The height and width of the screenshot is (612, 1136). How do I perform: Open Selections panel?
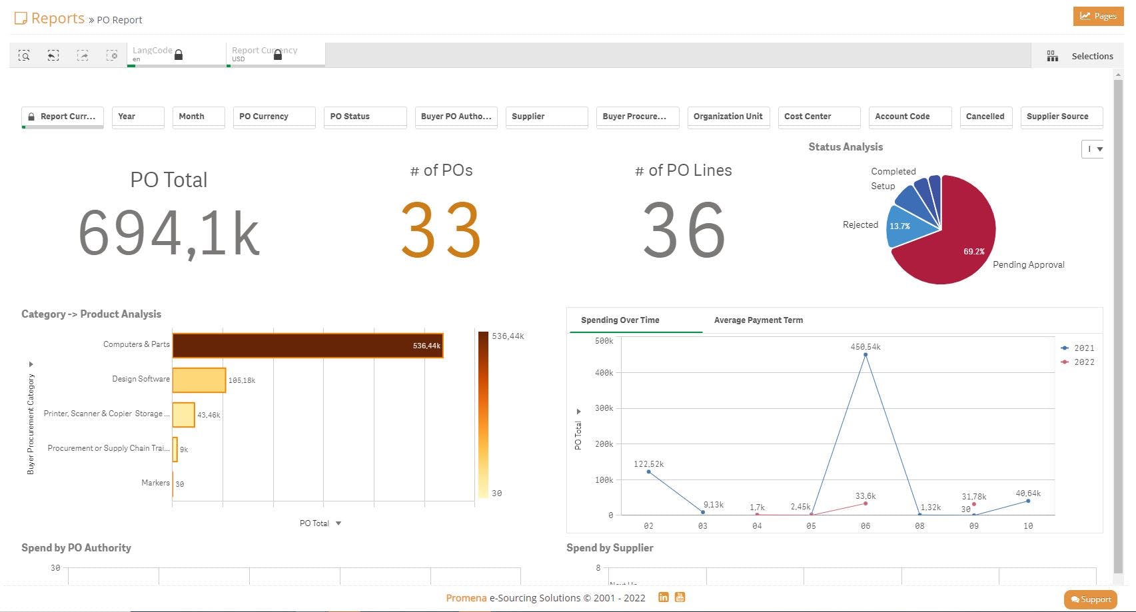[x=1079, y=56]
